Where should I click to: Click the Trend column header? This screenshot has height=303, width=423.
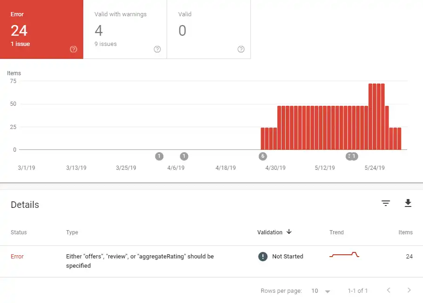click(336, 232)
